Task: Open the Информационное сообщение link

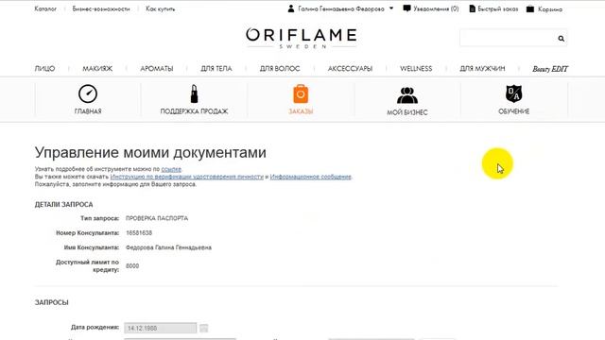Action: click(x=311, y=177)
